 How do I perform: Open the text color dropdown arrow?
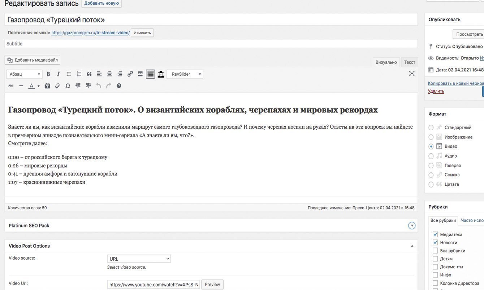tap(38, 86)
